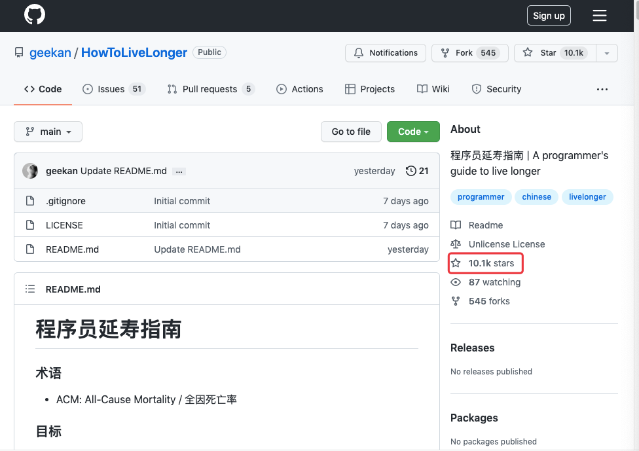Viewport: 639px width, 451px height.
Task: Open the Initial commit message for .gitignore
Action: coord(182,201)
